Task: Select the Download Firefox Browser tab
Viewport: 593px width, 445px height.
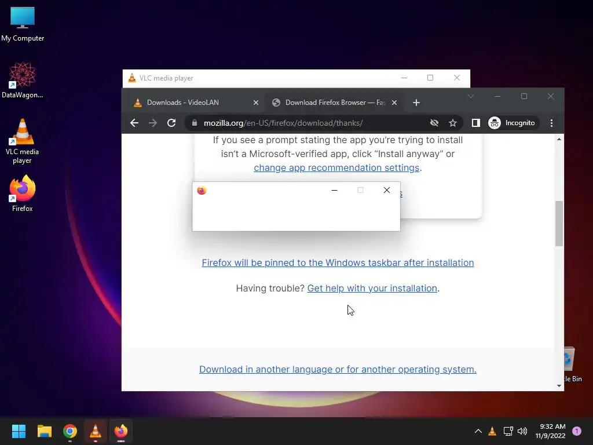Action: (x=334, y=103)
